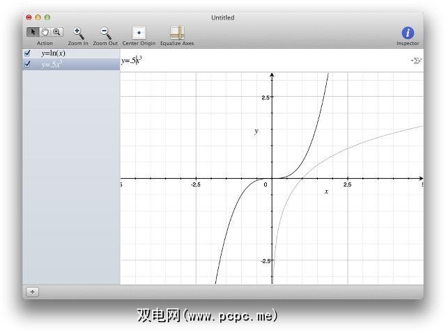Image resolution: width=446 pixels, height=332 pixels.
Task: Click the Untitled window title
Action: (x=223, y=17)
